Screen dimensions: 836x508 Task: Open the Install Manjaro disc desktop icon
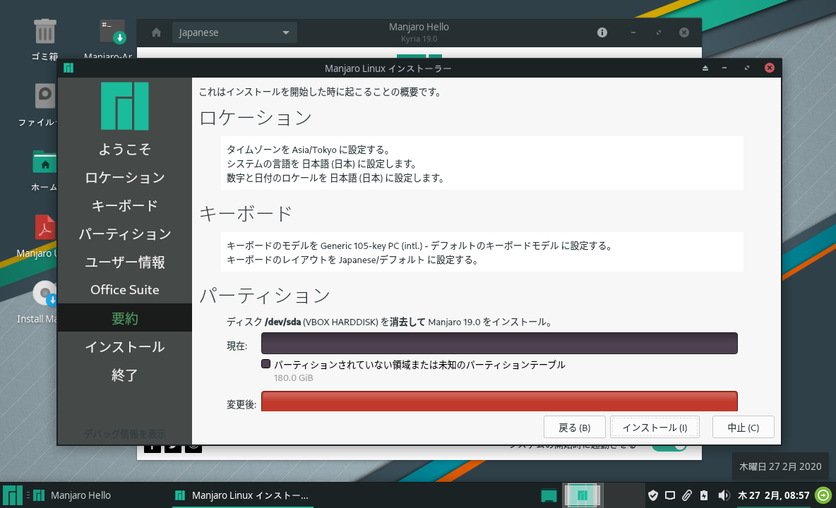44,294
